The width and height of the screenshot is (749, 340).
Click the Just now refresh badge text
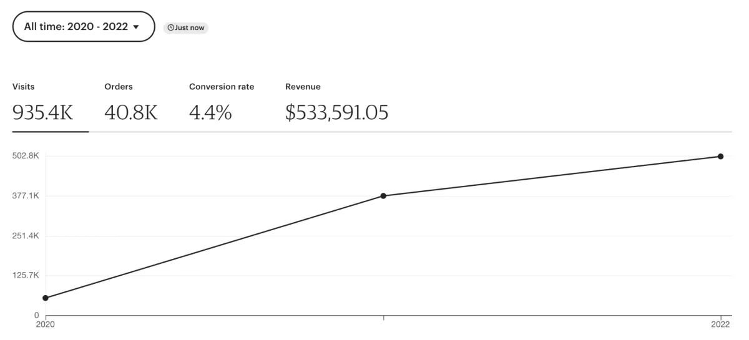(x=189, y=28)
